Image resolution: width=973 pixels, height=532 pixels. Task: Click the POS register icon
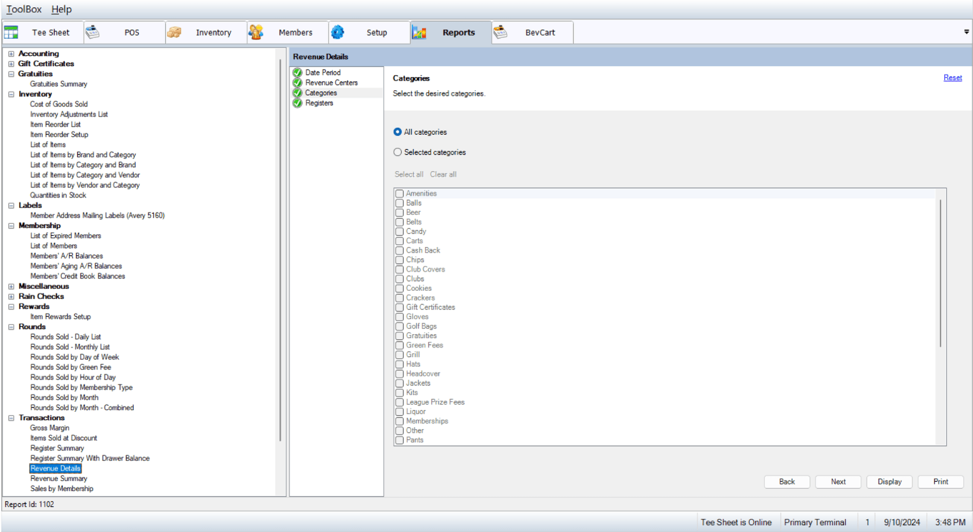92,32
